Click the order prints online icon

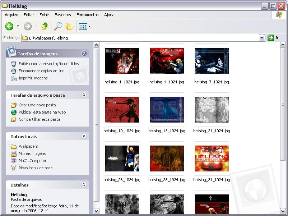pyautogui.click(x=14, y=71)
